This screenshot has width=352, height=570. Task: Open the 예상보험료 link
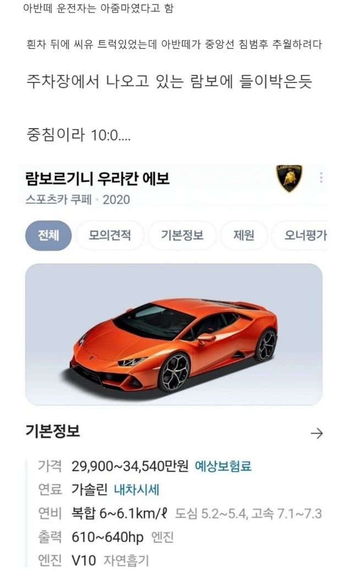[223, 466]
